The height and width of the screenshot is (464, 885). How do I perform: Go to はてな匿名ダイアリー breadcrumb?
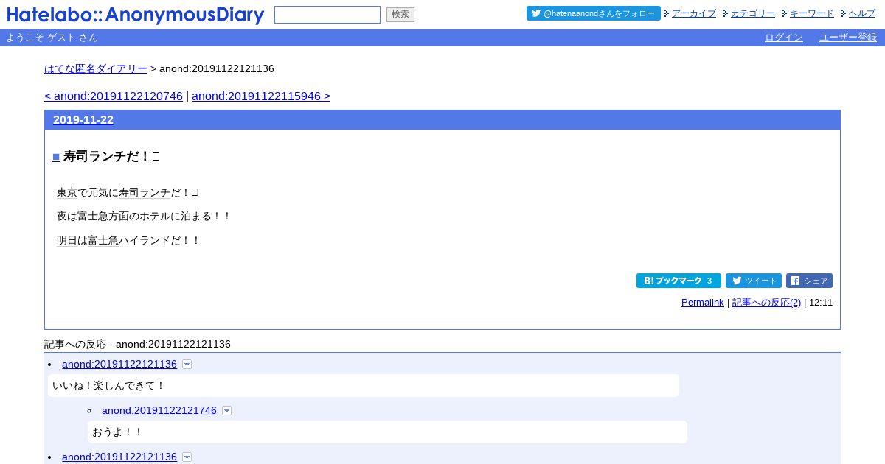(96, 68)
